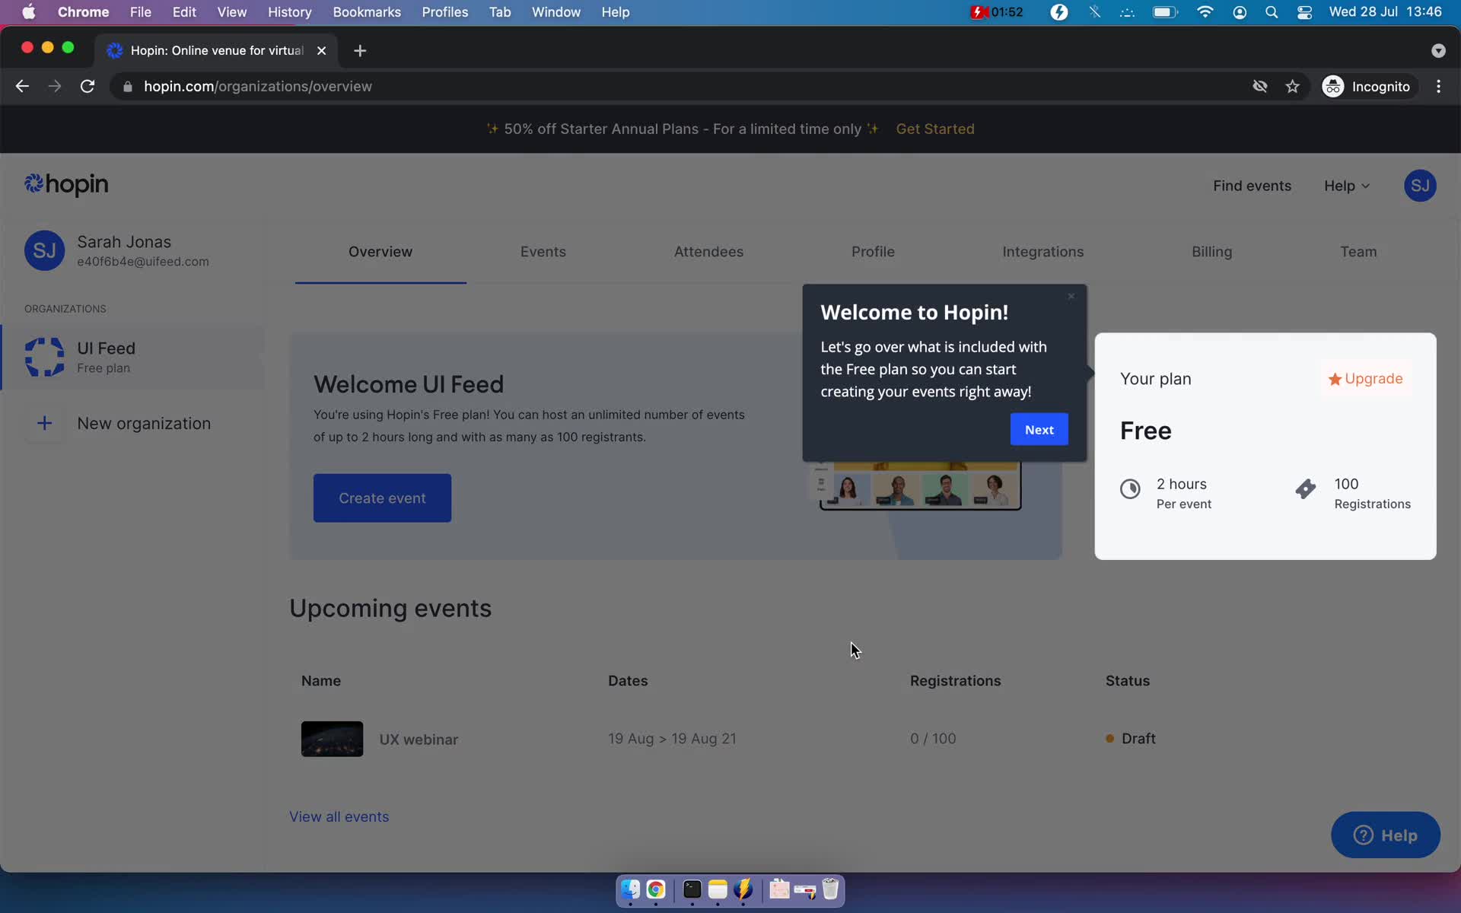Click the 0 / 100 registrations value
Screen dimensions: 1461x913
click(933, 739)
